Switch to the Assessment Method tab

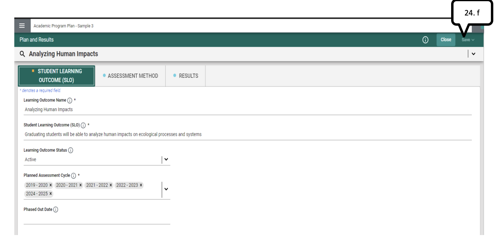[131, 75]
